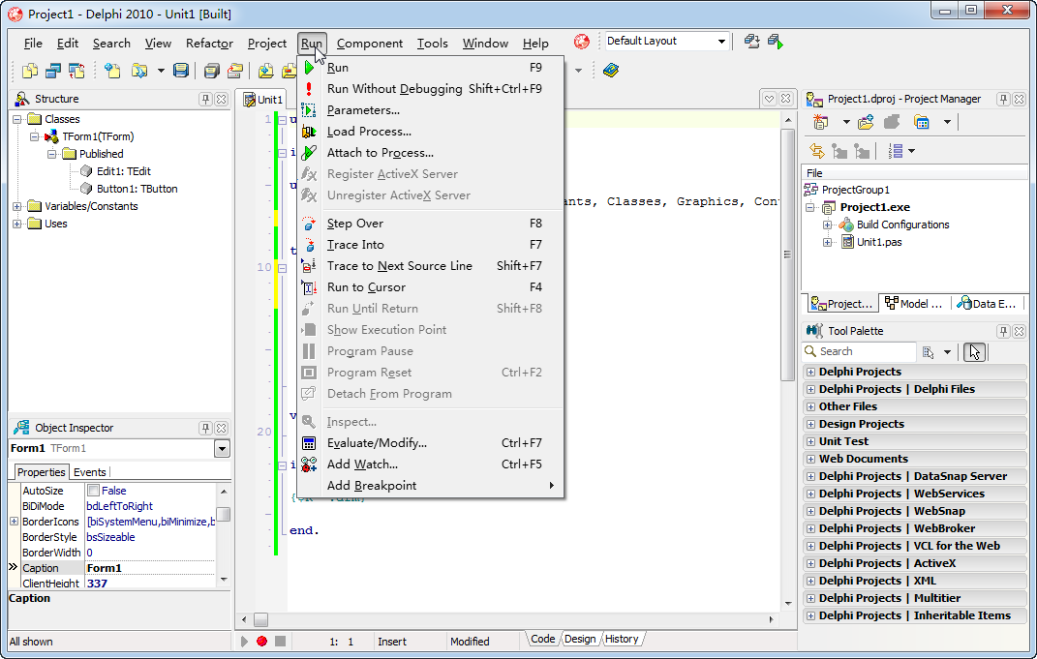
Task: Choose Step Over from Run menu
Action: coord(431,224)
